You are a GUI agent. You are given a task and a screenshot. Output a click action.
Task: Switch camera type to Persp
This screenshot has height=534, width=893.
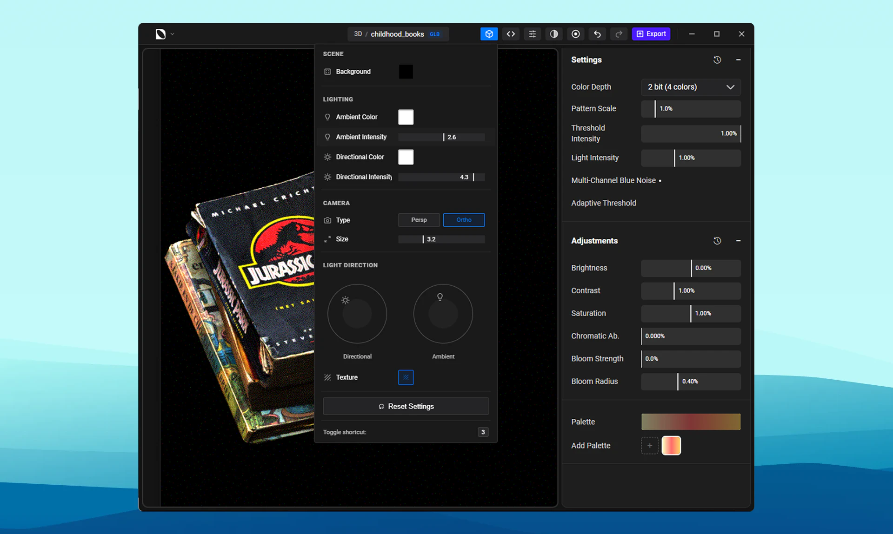(x=419, y=220)
